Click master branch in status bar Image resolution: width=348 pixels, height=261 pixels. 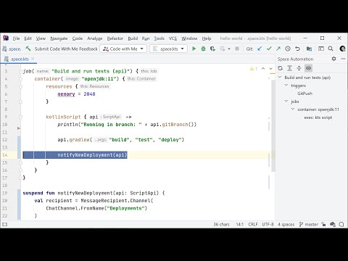pos(309,224)
